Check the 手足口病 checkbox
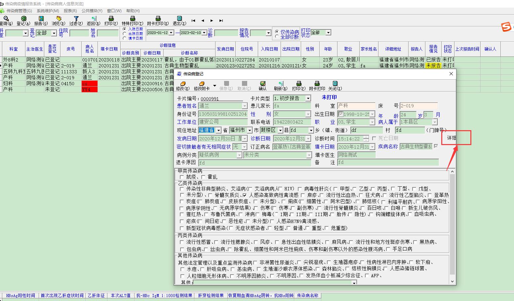 (388, 249)
